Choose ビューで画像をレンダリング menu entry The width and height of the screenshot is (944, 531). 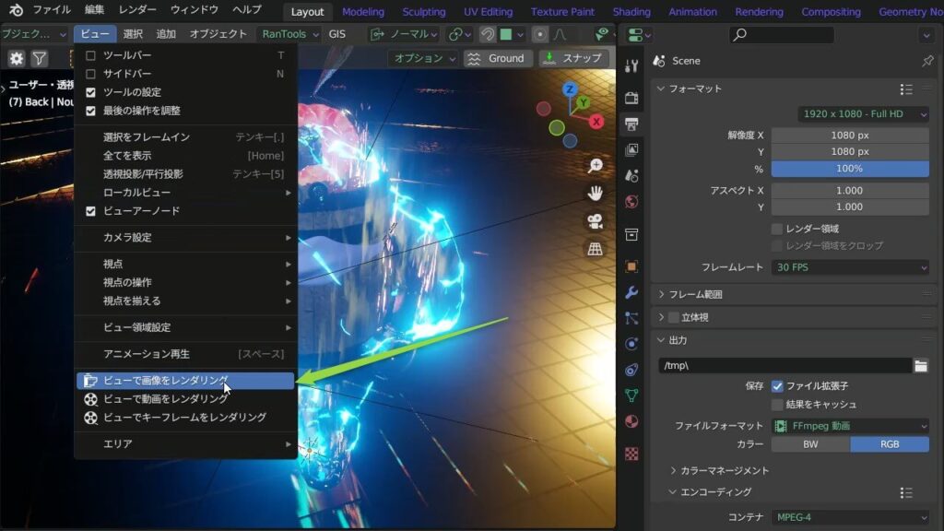pyautogui.click(x=185, y=381)
